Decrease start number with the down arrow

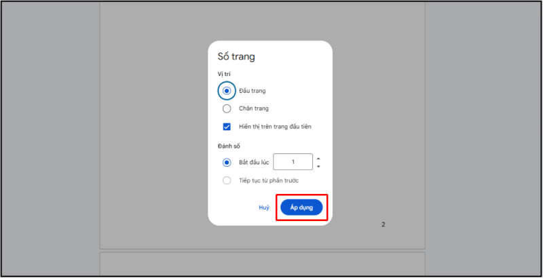[318, 166]
